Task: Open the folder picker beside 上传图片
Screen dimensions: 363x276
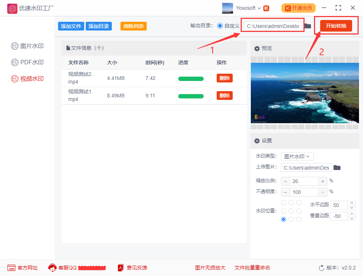Action: (337, 167)
